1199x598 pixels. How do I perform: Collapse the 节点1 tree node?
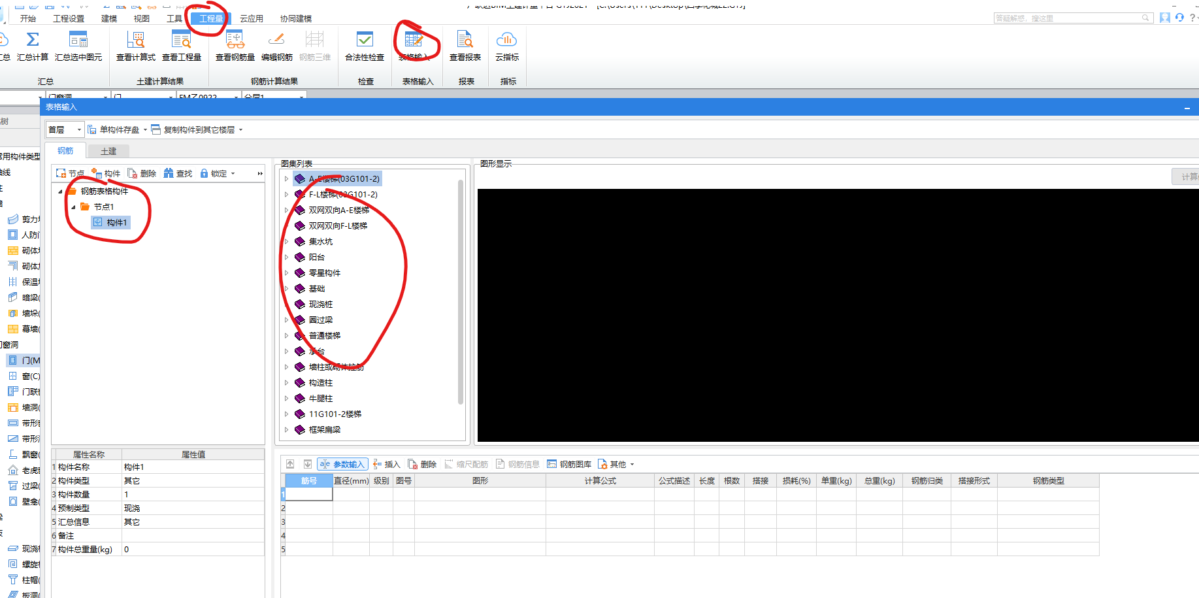coord(73,207)
